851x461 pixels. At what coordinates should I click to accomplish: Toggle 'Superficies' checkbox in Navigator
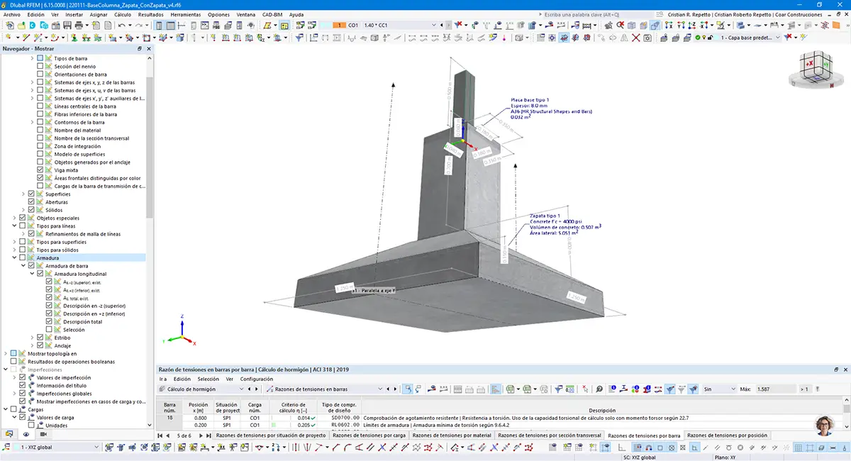click(x=31, y=194)
